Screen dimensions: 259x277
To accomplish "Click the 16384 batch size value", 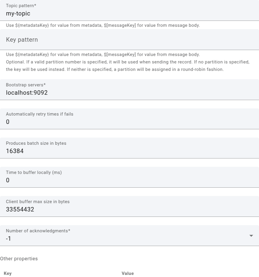I will [15, 151].
